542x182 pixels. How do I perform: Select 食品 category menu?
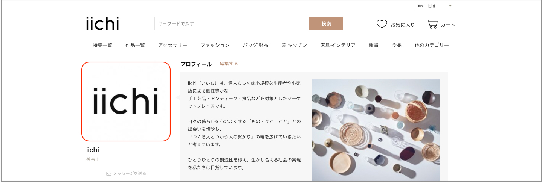point(397,45)
